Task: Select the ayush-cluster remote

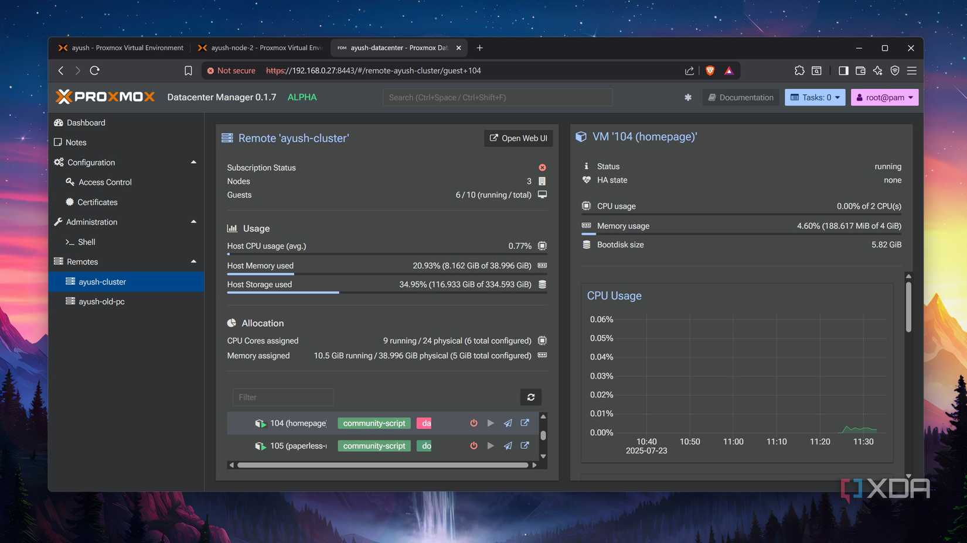Action: coord(126,281)
